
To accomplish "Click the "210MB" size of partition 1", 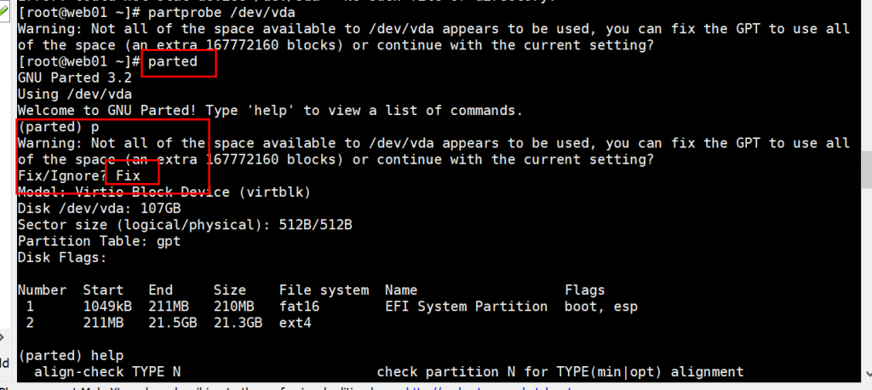I will pos(234,307).
